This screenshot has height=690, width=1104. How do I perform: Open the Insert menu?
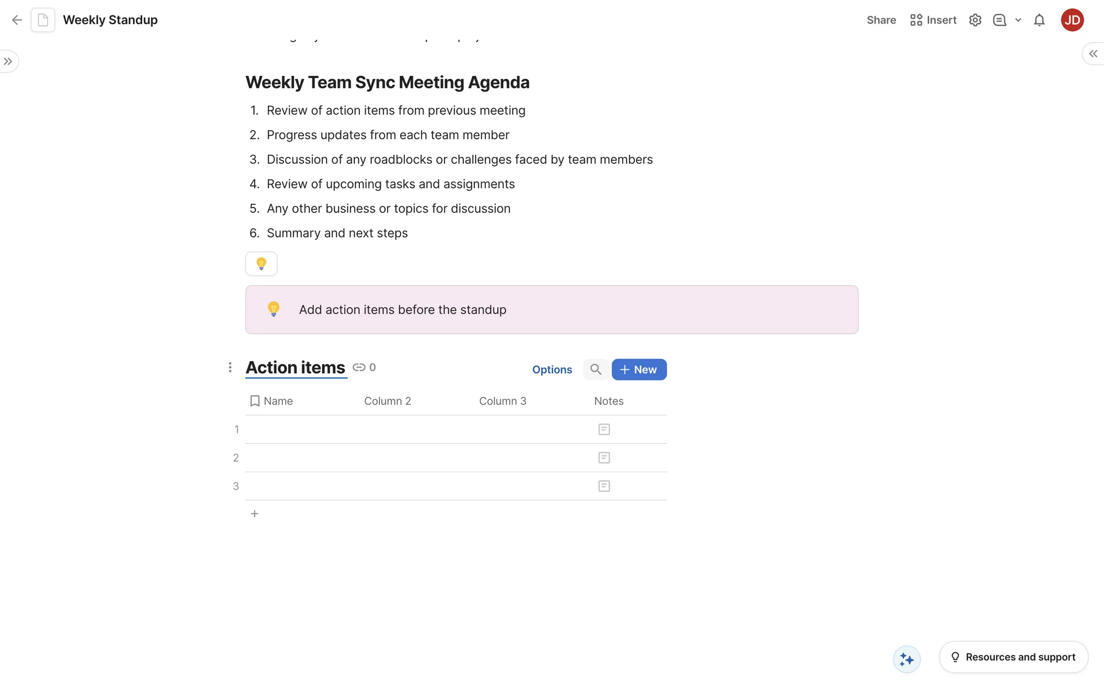(x=933, y=20)
